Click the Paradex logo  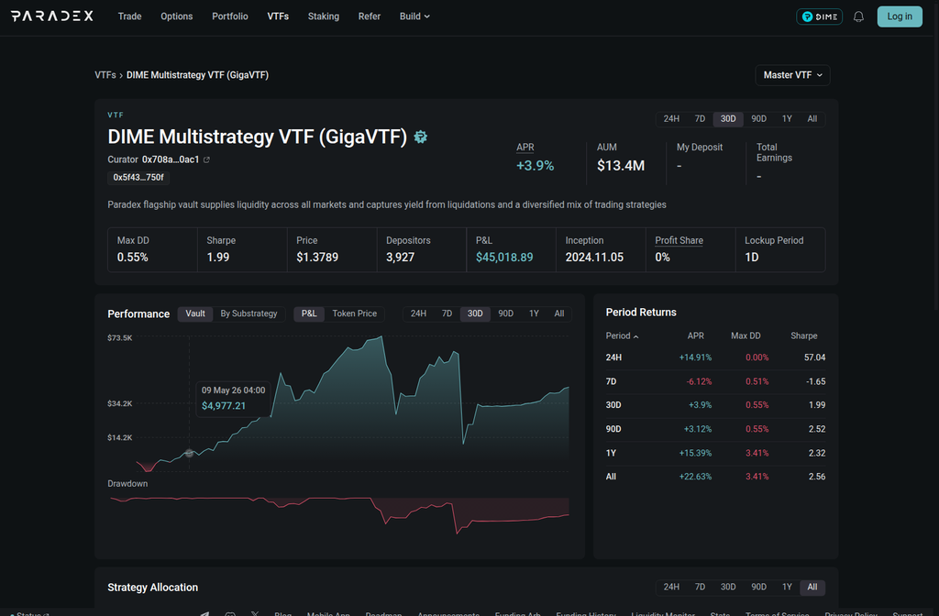click(x=52, y=16)
